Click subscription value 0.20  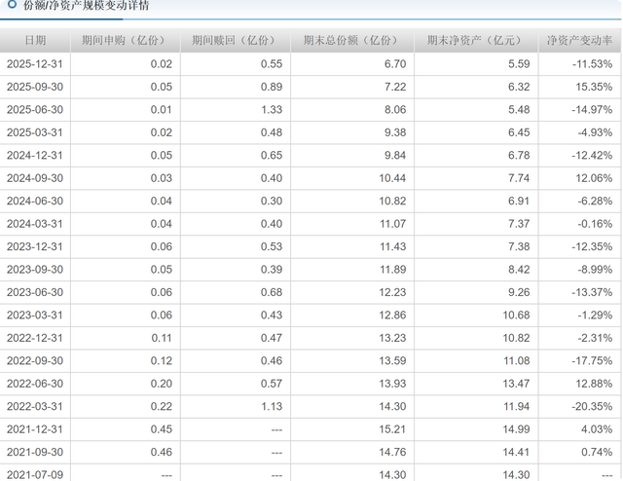point(162,384)
